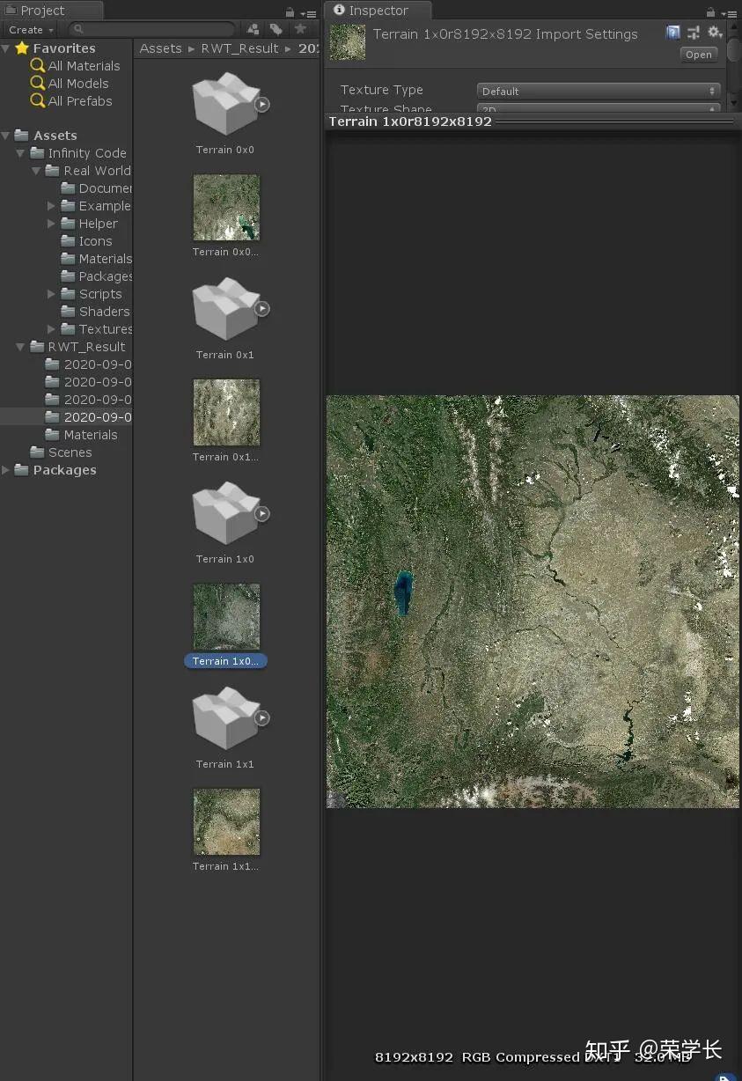Expand sub-assets arrow on Terrain 0x0
742x1081 pixels.
tap(262, 104)
